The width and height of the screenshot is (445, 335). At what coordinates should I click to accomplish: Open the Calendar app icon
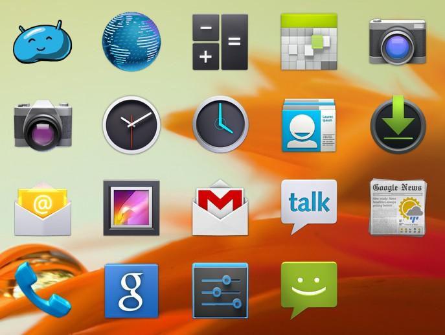tap(309, 41)
